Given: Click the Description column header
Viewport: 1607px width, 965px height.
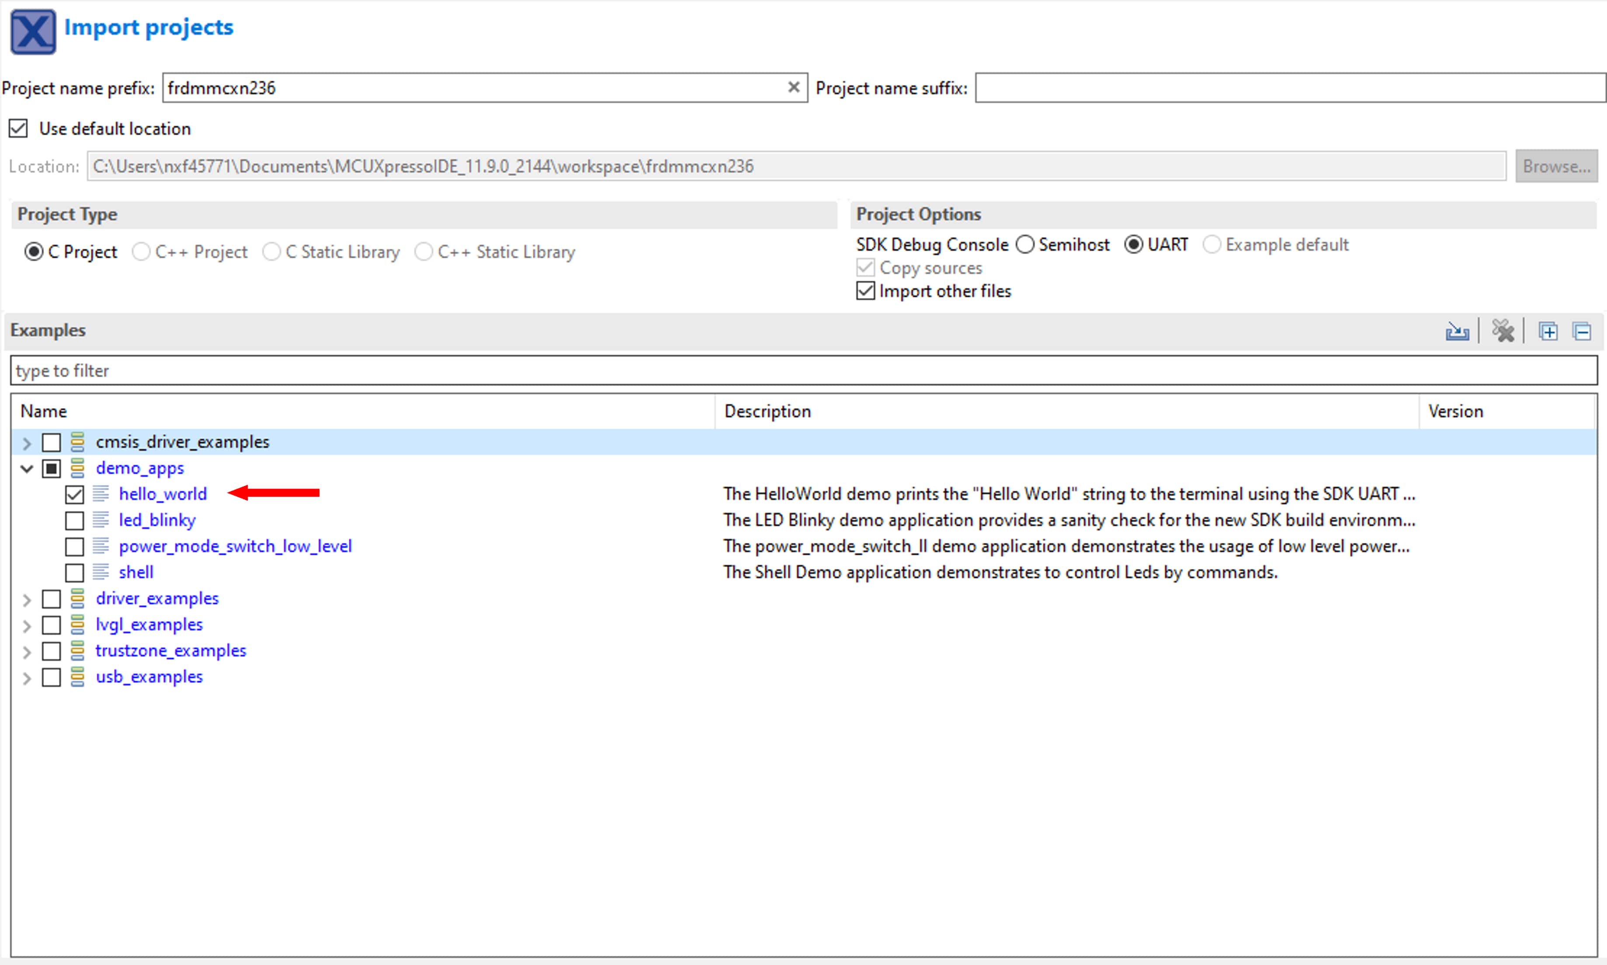Looking at the screenshot, I should pos(767,411).
